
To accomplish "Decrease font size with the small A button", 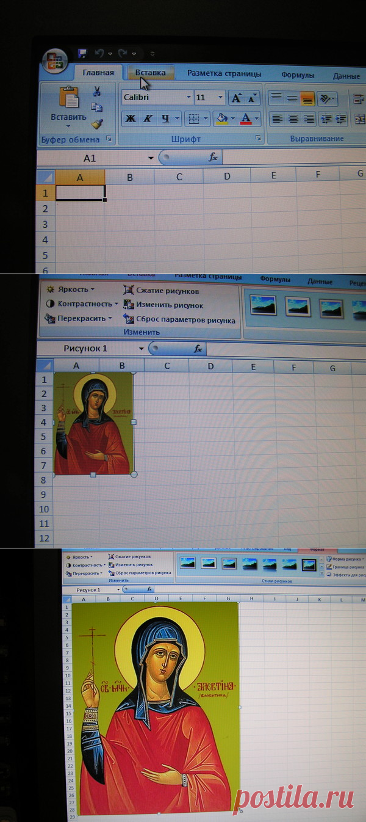I will tap(252, 98).
